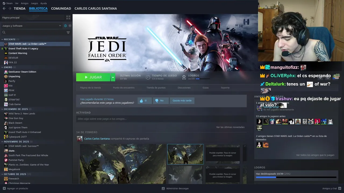Open Tienda de puntos link
This screenshot has width=344, height=193.
pos(156,88)
